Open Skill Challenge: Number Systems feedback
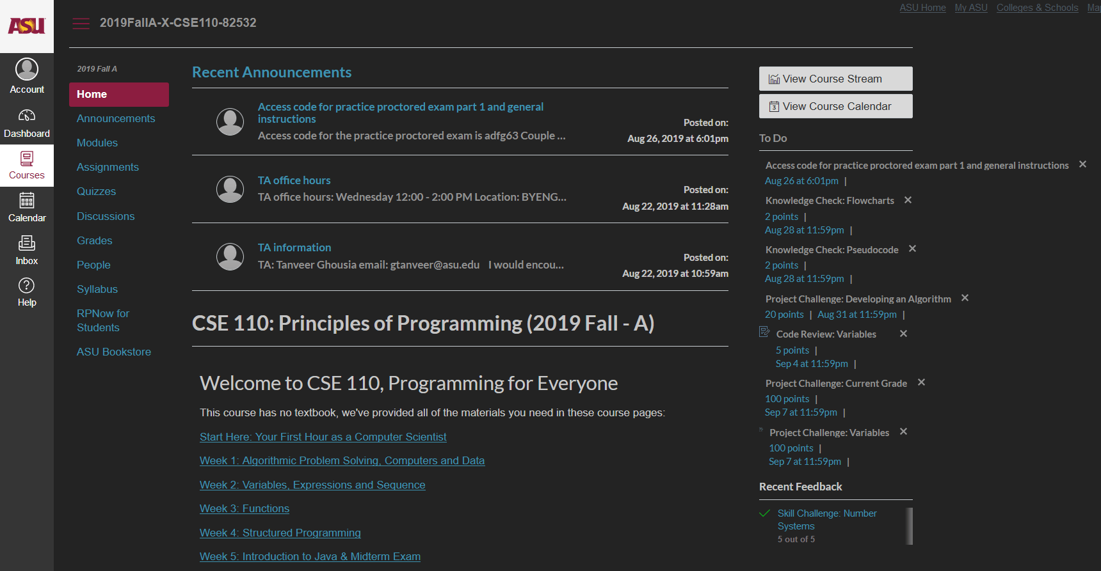 827,520
